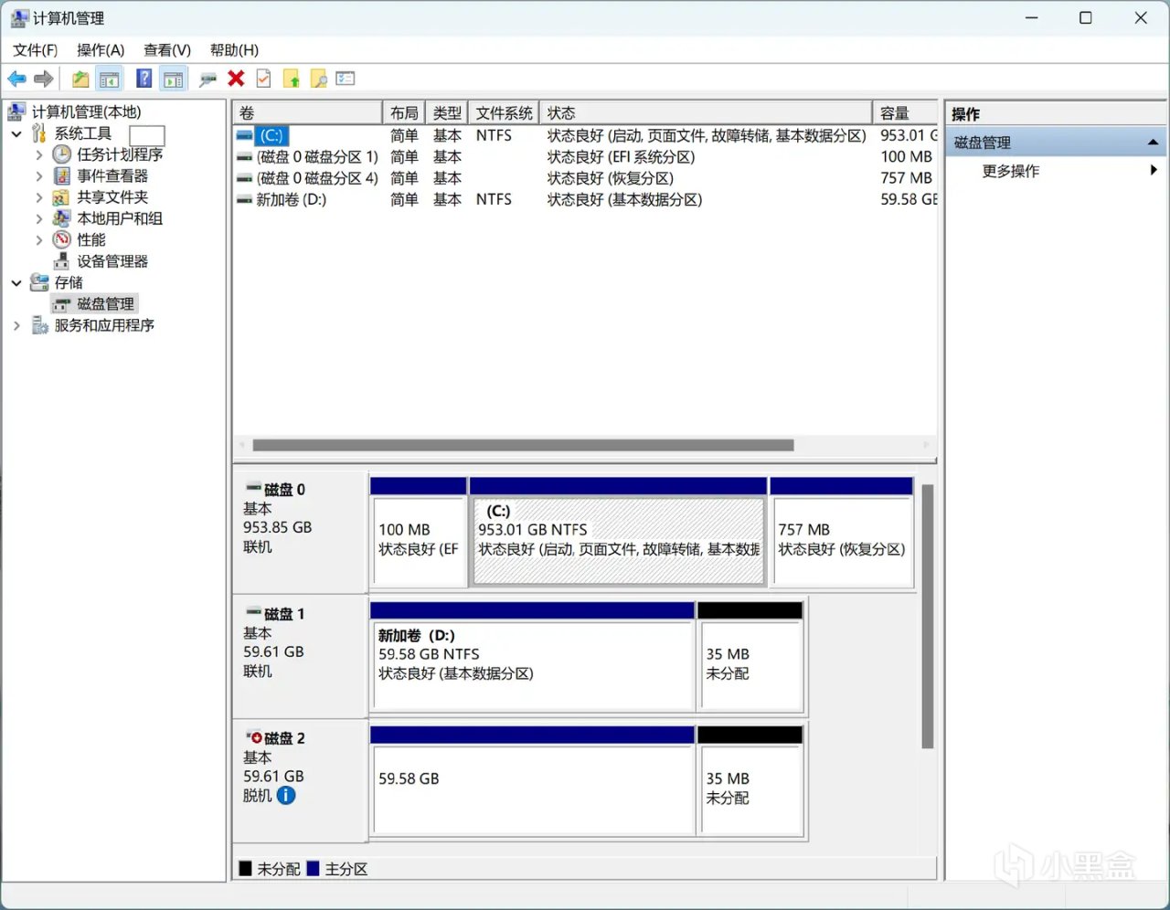The width and height of the screenshot is (1170, 910).
Task: Sort by the 卷 column header
Action: click(x=307, y=113)
